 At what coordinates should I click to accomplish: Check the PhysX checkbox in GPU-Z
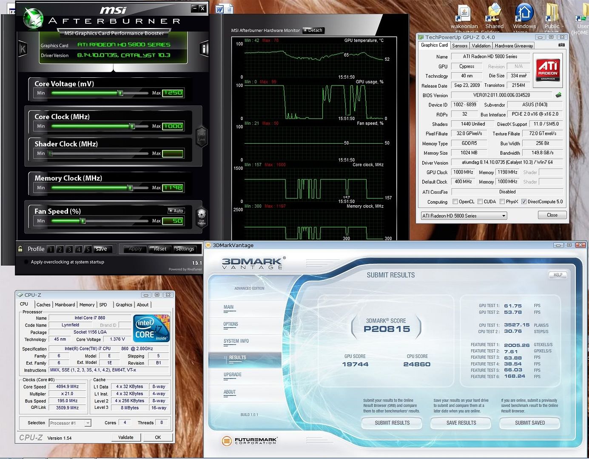[502, 202]
